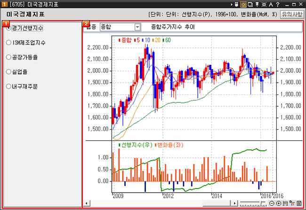Select the ISM제조업지수 radio option
Screen dimensions: 306x210
[x=8, y=42]
